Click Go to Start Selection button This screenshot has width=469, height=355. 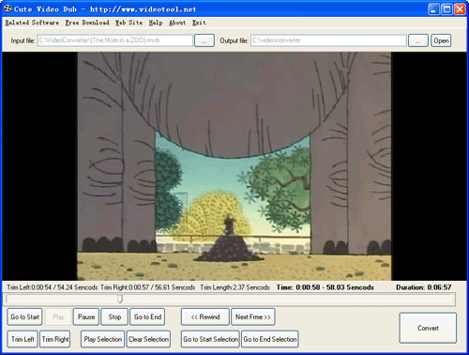(210, 339)
